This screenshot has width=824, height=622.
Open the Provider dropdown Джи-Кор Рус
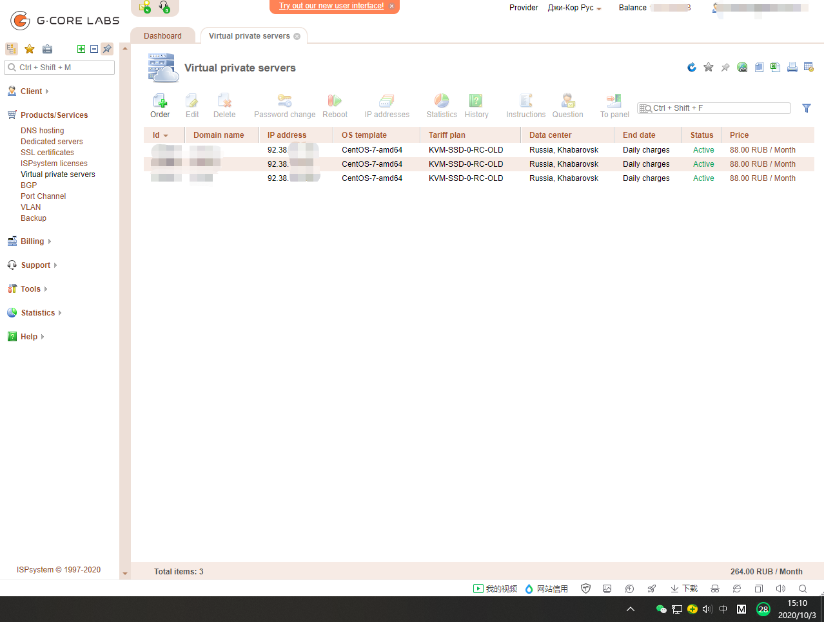(x=574, y=8)
